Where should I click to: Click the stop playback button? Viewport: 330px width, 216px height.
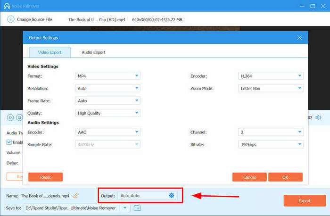coord(19,117)
